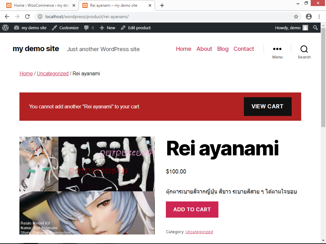Click the Add to Cart button
This screenshot has width=326, height=244.
pyautogui.click(x=192, y=210)
